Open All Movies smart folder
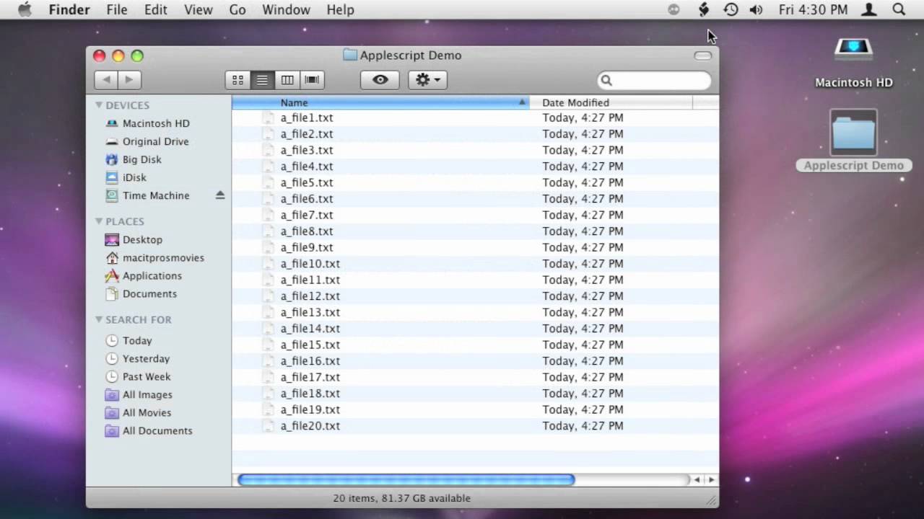924x519 pixels. [x=147, y=412]
